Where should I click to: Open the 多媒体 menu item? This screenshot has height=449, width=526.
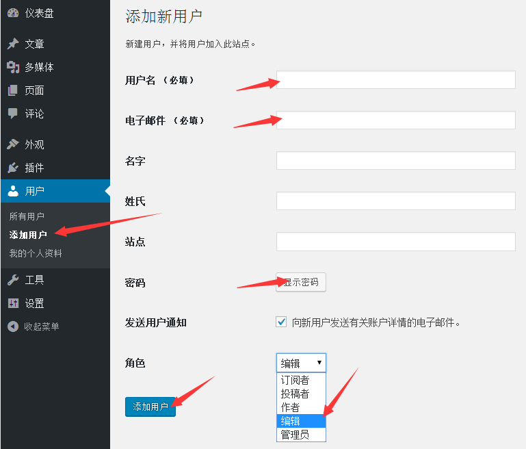click(x=55, y=67)
